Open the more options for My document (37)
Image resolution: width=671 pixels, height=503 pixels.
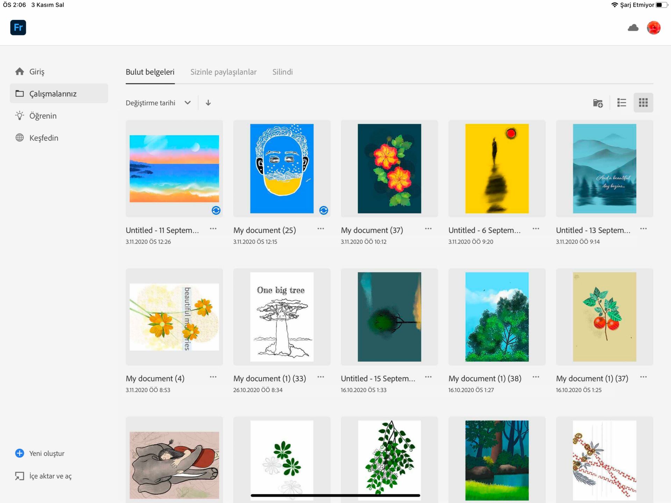click(428, 229)
